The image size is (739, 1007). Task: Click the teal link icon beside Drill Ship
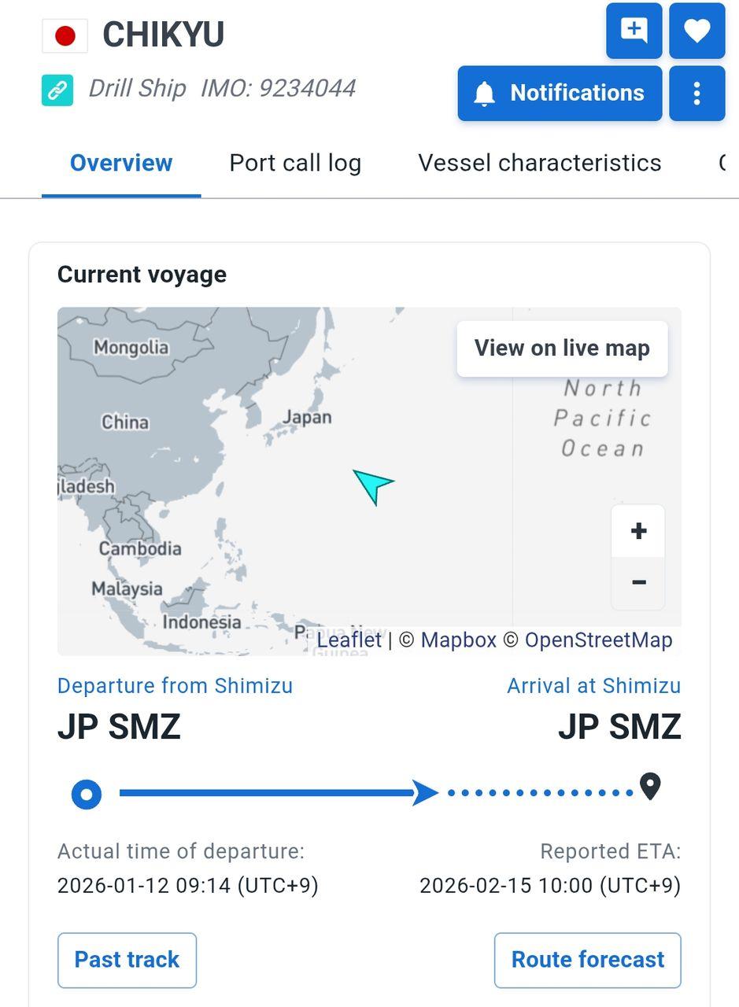(x=57, y=90)
